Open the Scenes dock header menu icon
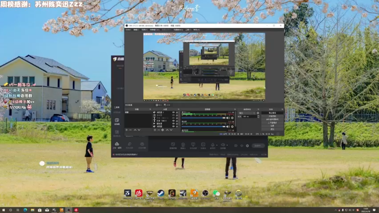 pyautogui.click(x=150, y=109)
